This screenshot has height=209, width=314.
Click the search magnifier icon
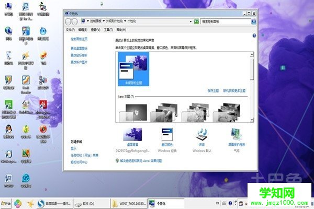pyautogui.click(x=253, y=21)
